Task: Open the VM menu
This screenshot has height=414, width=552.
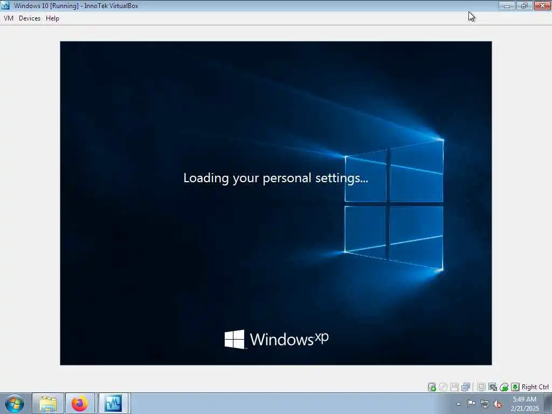Action: [9, 18]
